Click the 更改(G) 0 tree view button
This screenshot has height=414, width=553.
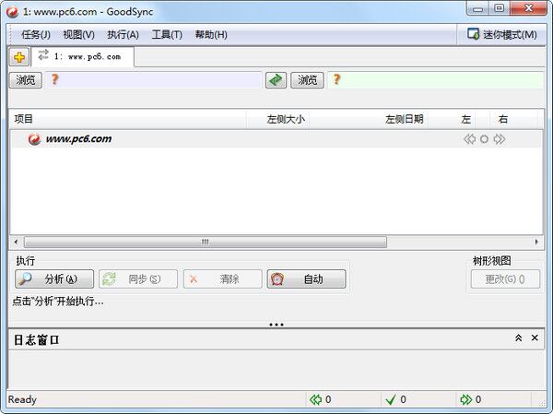(x=505, y=279)
